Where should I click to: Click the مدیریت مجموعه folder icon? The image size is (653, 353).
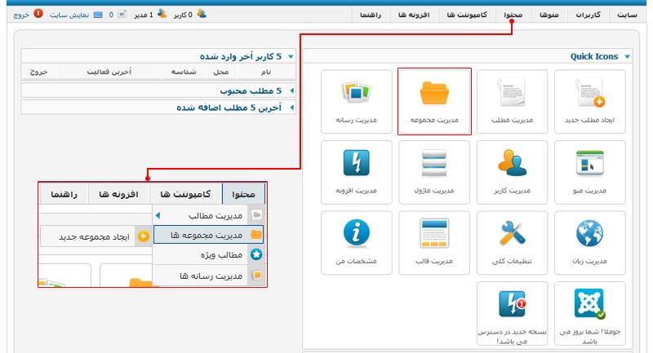coord(434,101)
